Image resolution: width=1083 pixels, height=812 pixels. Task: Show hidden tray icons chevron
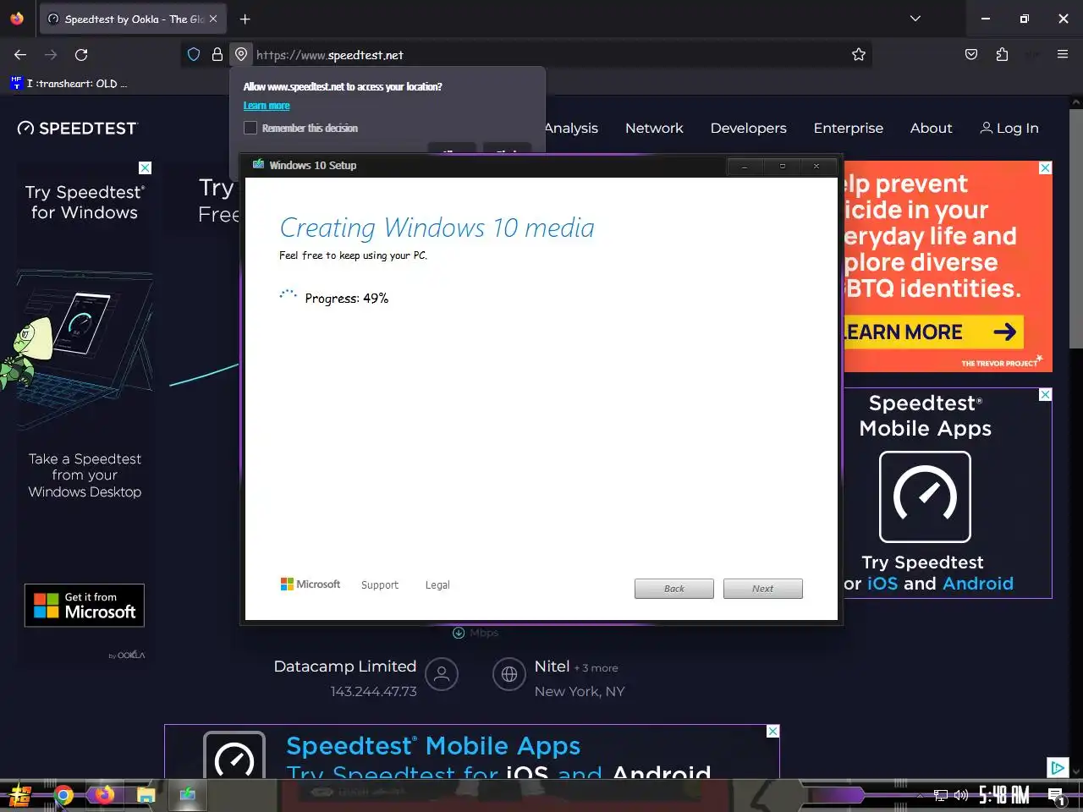click(x=921, y=795)
